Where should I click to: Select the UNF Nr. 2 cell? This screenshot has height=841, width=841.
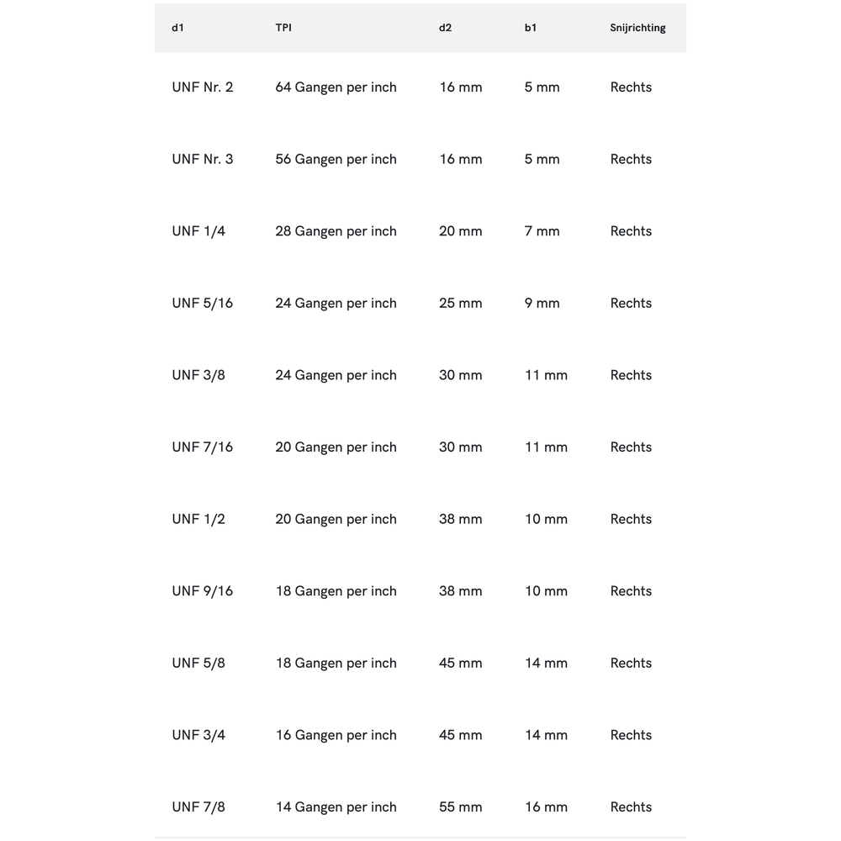pyautogui.click(x=203, y=87)
